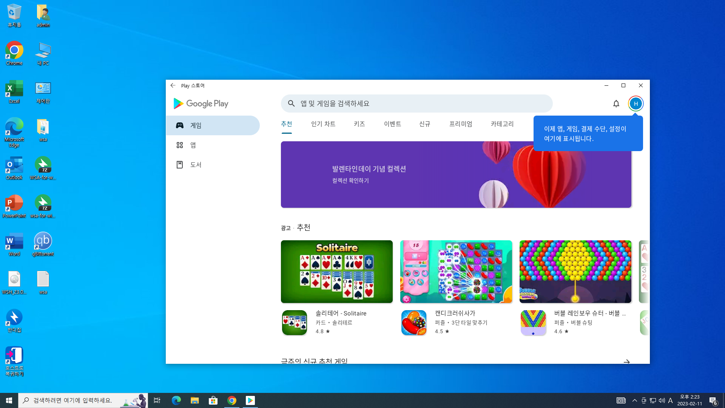Click the Play Store taskbar icon
This screenshot has height=408, width=725.
tap(250, 400)
